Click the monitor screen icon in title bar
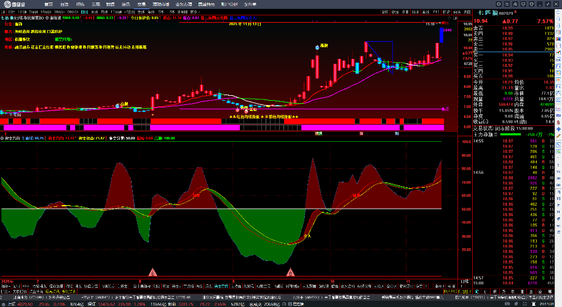 point(523,4)
